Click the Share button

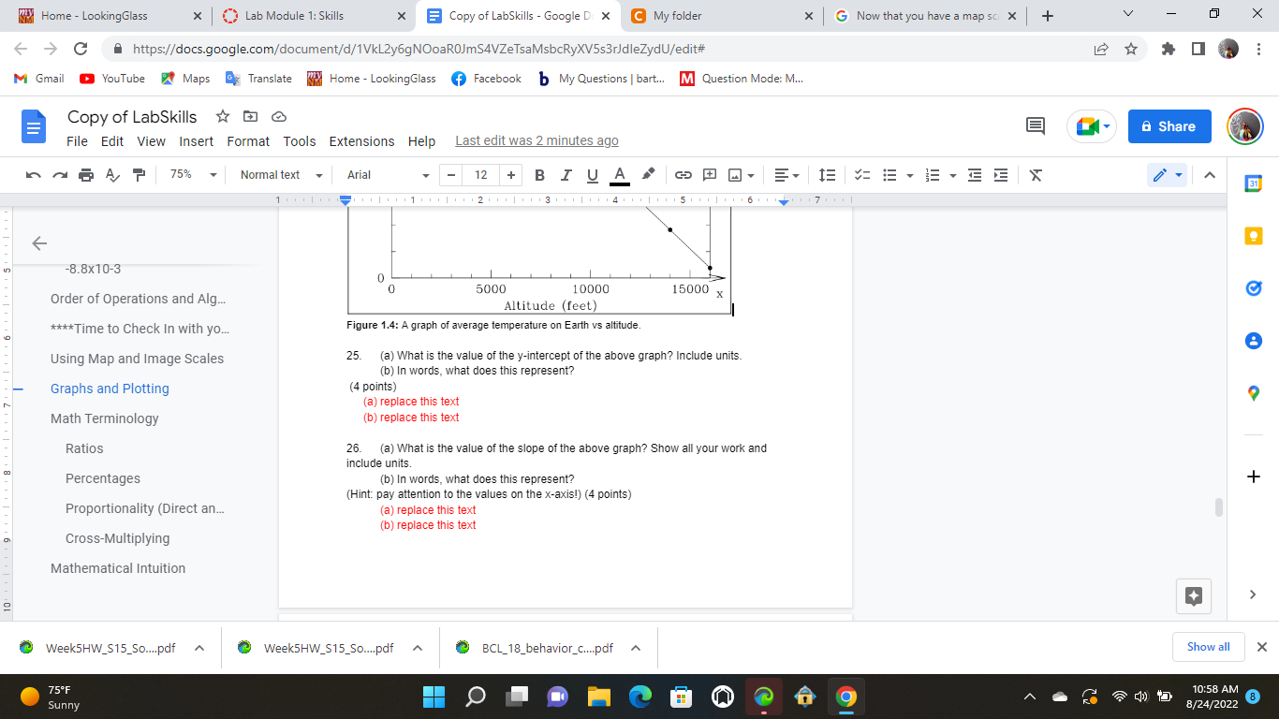(1169, 125)
